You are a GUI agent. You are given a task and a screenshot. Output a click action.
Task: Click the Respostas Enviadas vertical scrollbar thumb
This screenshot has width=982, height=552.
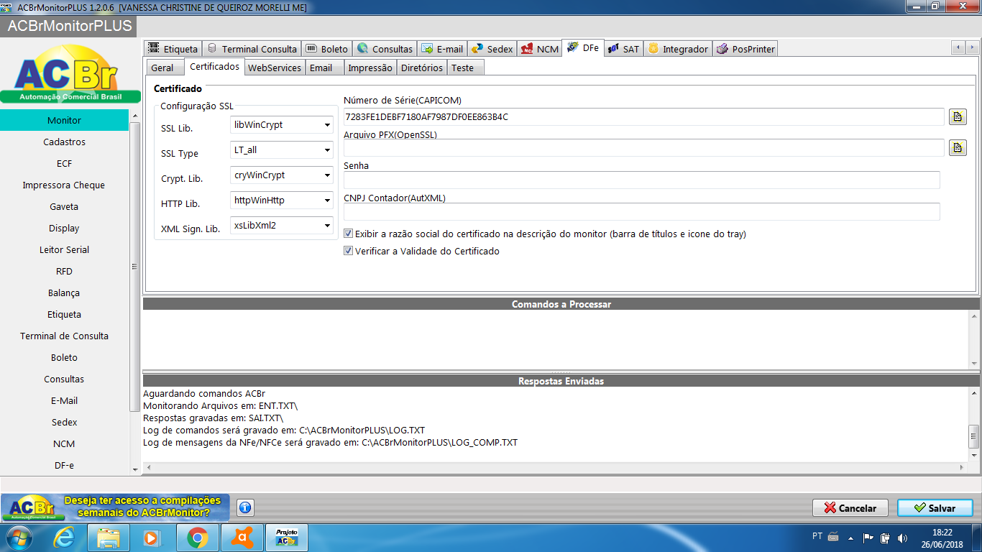974,435
